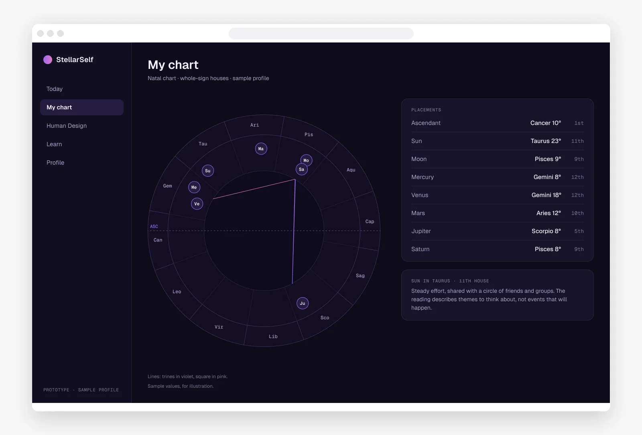This screenshot has width=642, height=435.
Task: Select the Venus (Ve) planet marker
Action: pos(197,204)
